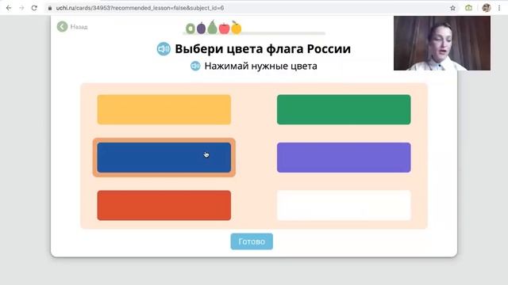The width and height of the screenshot is (508, 285).
Task: Select the white color rectangle
Action: point(344,206)
